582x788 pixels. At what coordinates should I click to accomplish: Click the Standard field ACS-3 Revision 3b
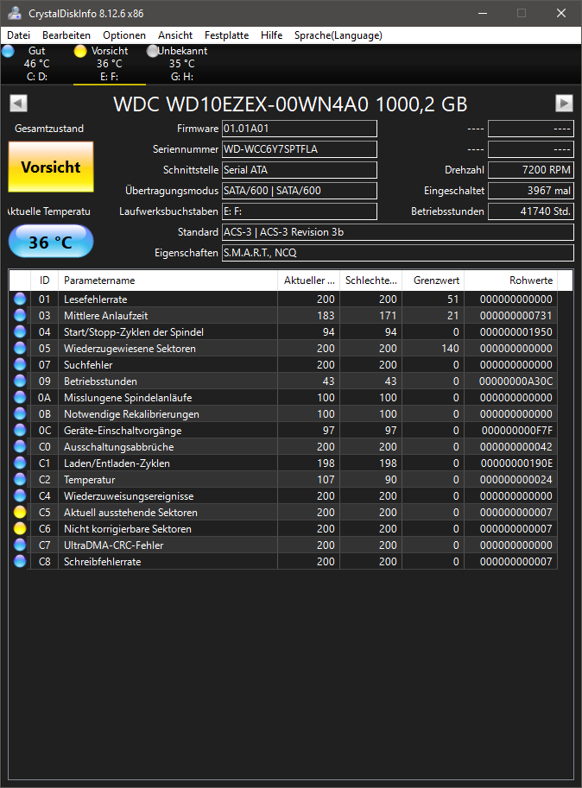[x=398, y=232]
